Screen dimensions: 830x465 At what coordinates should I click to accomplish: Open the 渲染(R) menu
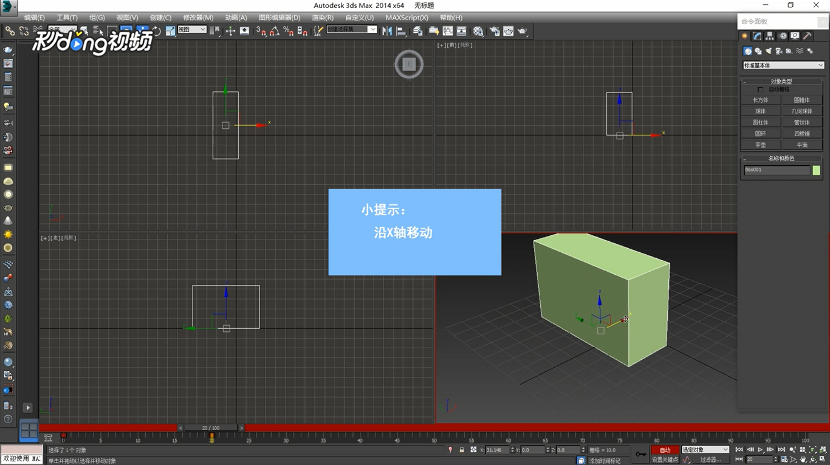click(323, 18)
